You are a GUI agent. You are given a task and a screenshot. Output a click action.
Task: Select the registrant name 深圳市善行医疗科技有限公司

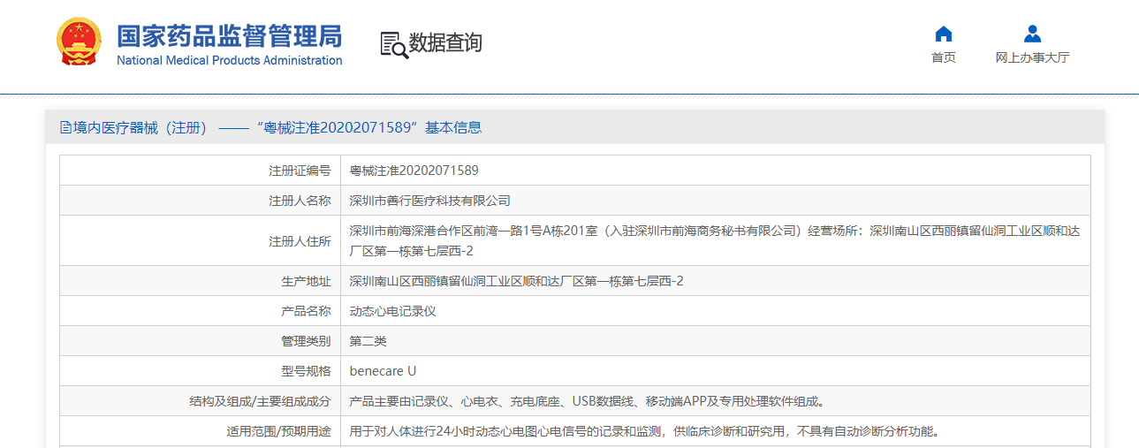[x=429, y=201]
